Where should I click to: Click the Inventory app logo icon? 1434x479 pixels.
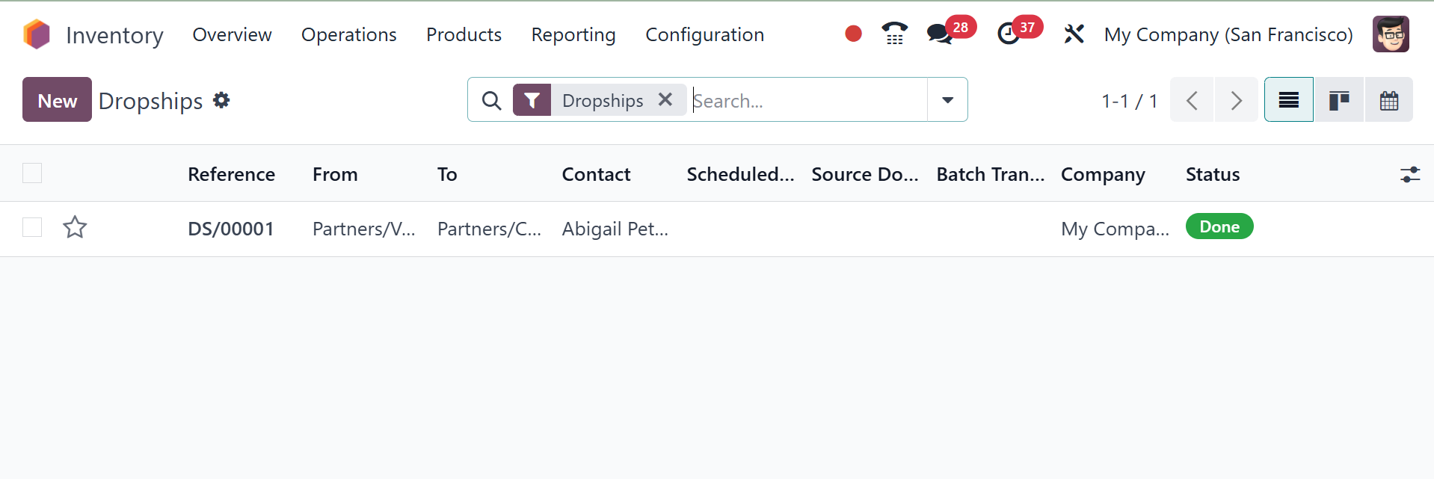(x=37, y=34)
